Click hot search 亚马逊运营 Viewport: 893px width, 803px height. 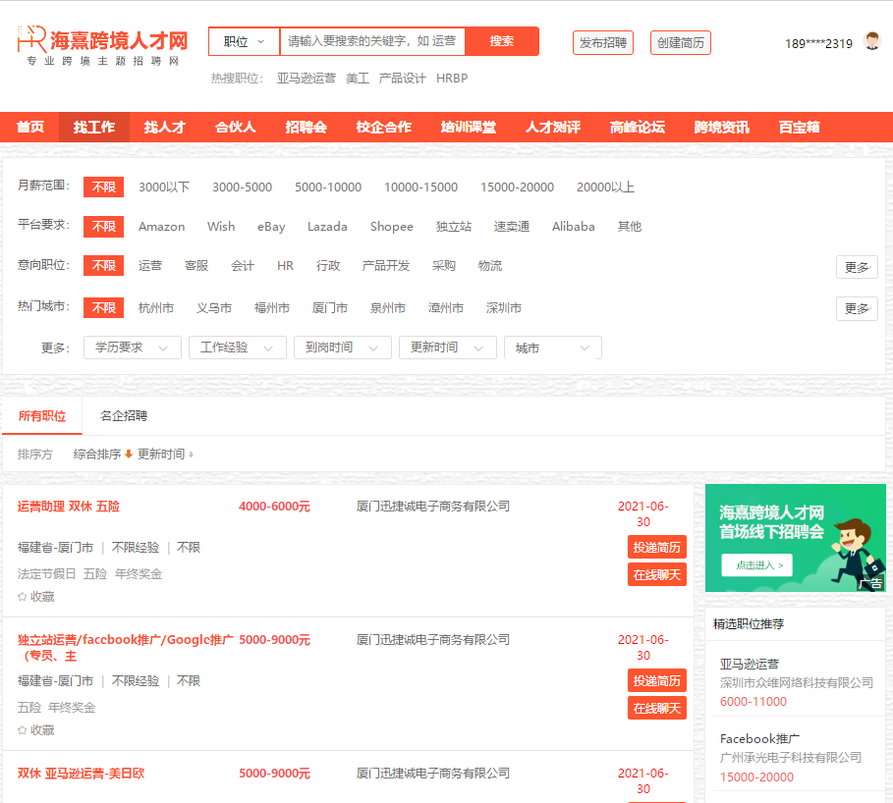pos(307,78)
